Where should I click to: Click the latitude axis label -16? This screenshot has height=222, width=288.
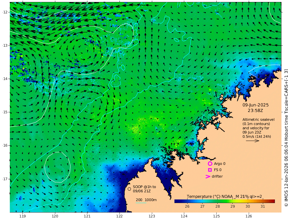pyautogui.click(x=5, y=145)
